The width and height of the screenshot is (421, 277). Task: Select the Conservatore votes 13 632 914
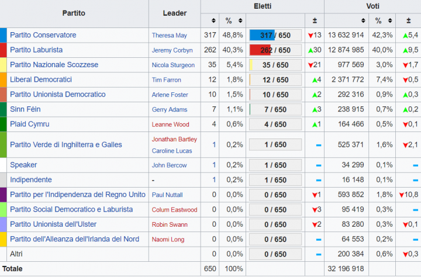click(346, 35)
